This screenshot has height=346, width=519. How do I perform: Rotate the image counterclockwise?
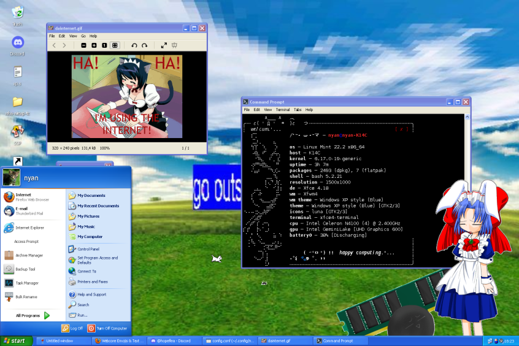click(x=134, y=45)
